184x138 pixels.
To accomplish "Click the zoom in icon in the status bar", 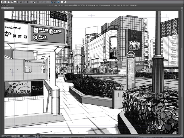I will pyautogui.click(x=18, y=136).
